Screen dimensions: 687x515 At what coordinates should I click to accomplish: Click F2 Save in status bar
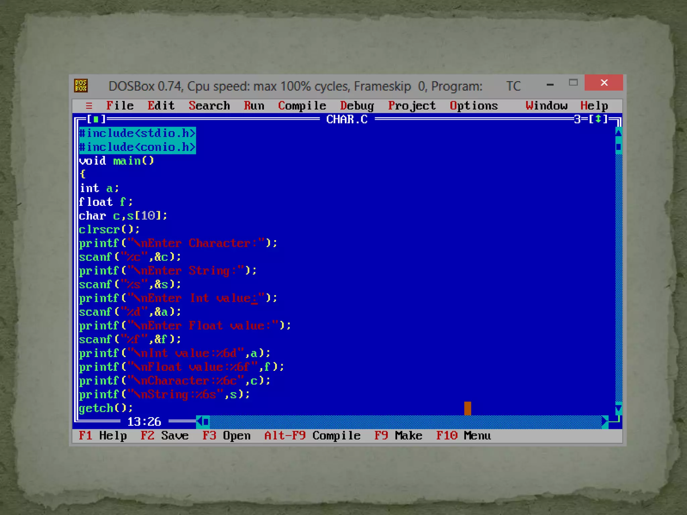coord(164,436)
